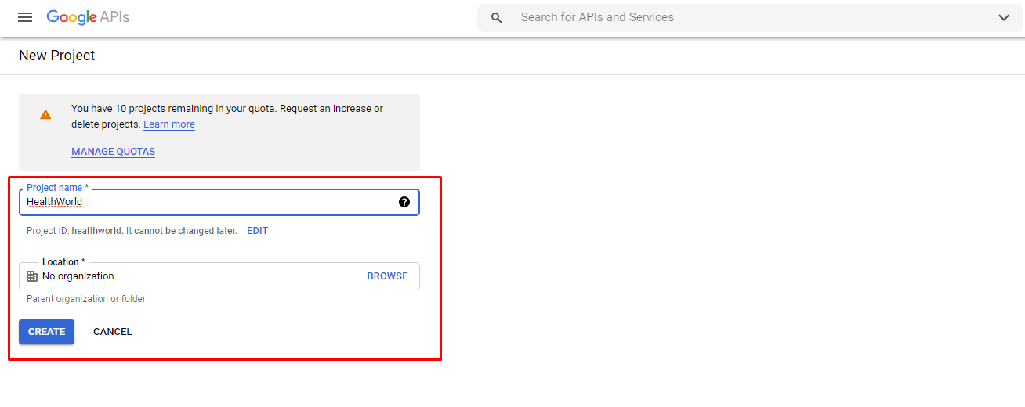The image size is (1025, 407).
Task: Click the Project ID healthworld text
Action: pyautogui.click(x=132, y=231)
